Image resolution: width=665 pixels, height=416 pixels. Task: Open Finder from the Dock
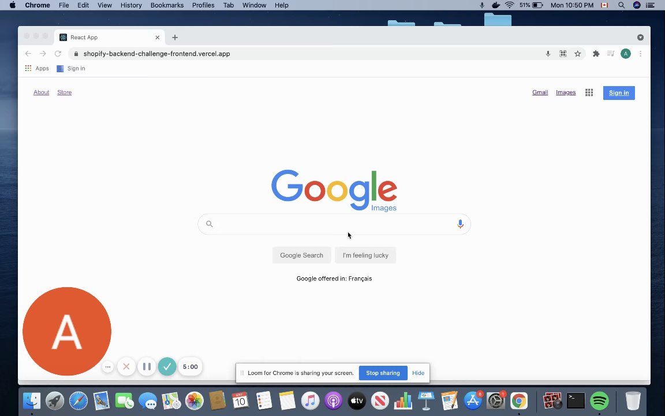pyautogui.click(x=32, y=400)
